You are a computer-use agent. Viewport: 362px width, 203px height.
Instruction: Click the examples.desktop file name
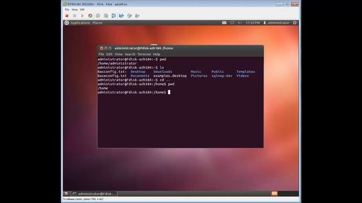tap(170, 76)
